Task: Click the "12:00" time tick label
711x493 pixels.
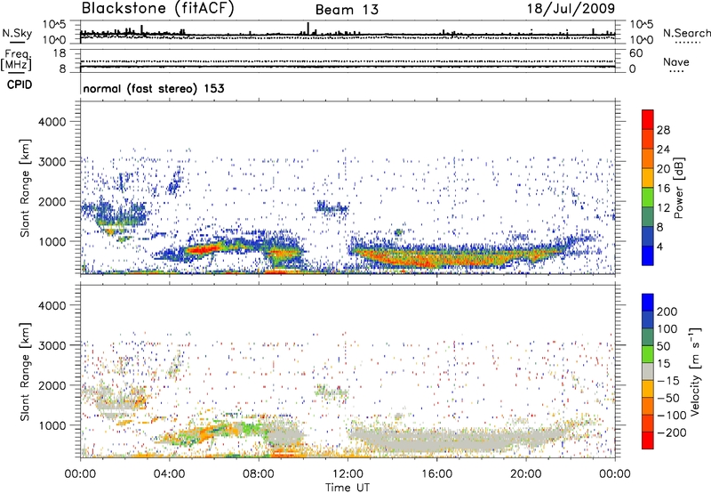Action: coord(348,474)
